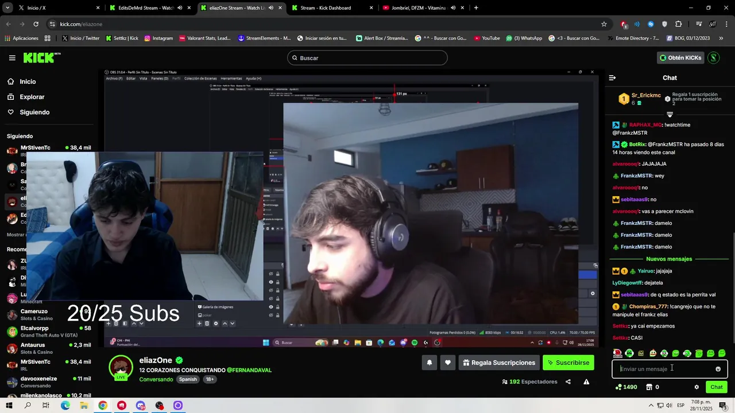
Task: Open Inicio in the Kick sidebar
Action: point(28,81)
